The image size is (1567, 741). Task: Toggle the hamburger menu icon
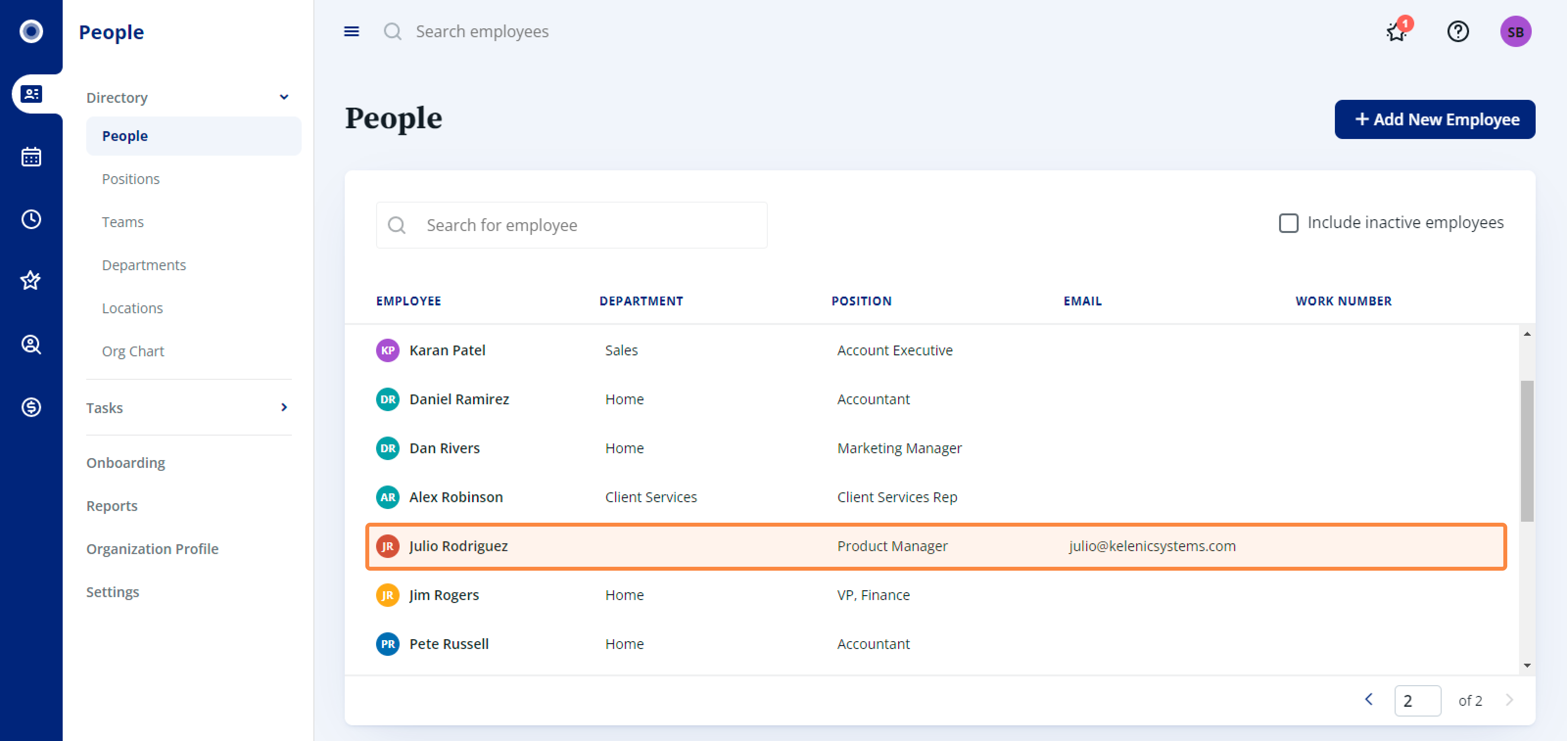tap(352, 31)
